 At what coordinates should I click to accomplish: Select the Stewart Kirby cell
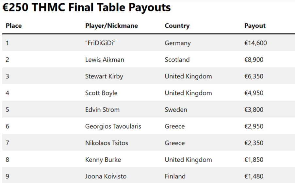(x=104, y=76)
